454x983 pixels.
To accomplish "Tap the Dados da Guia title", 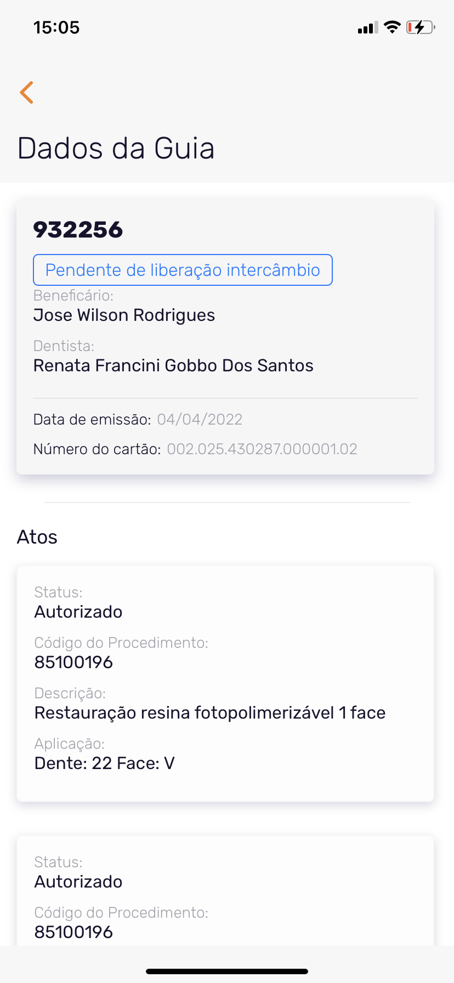I will click(116, 148).
